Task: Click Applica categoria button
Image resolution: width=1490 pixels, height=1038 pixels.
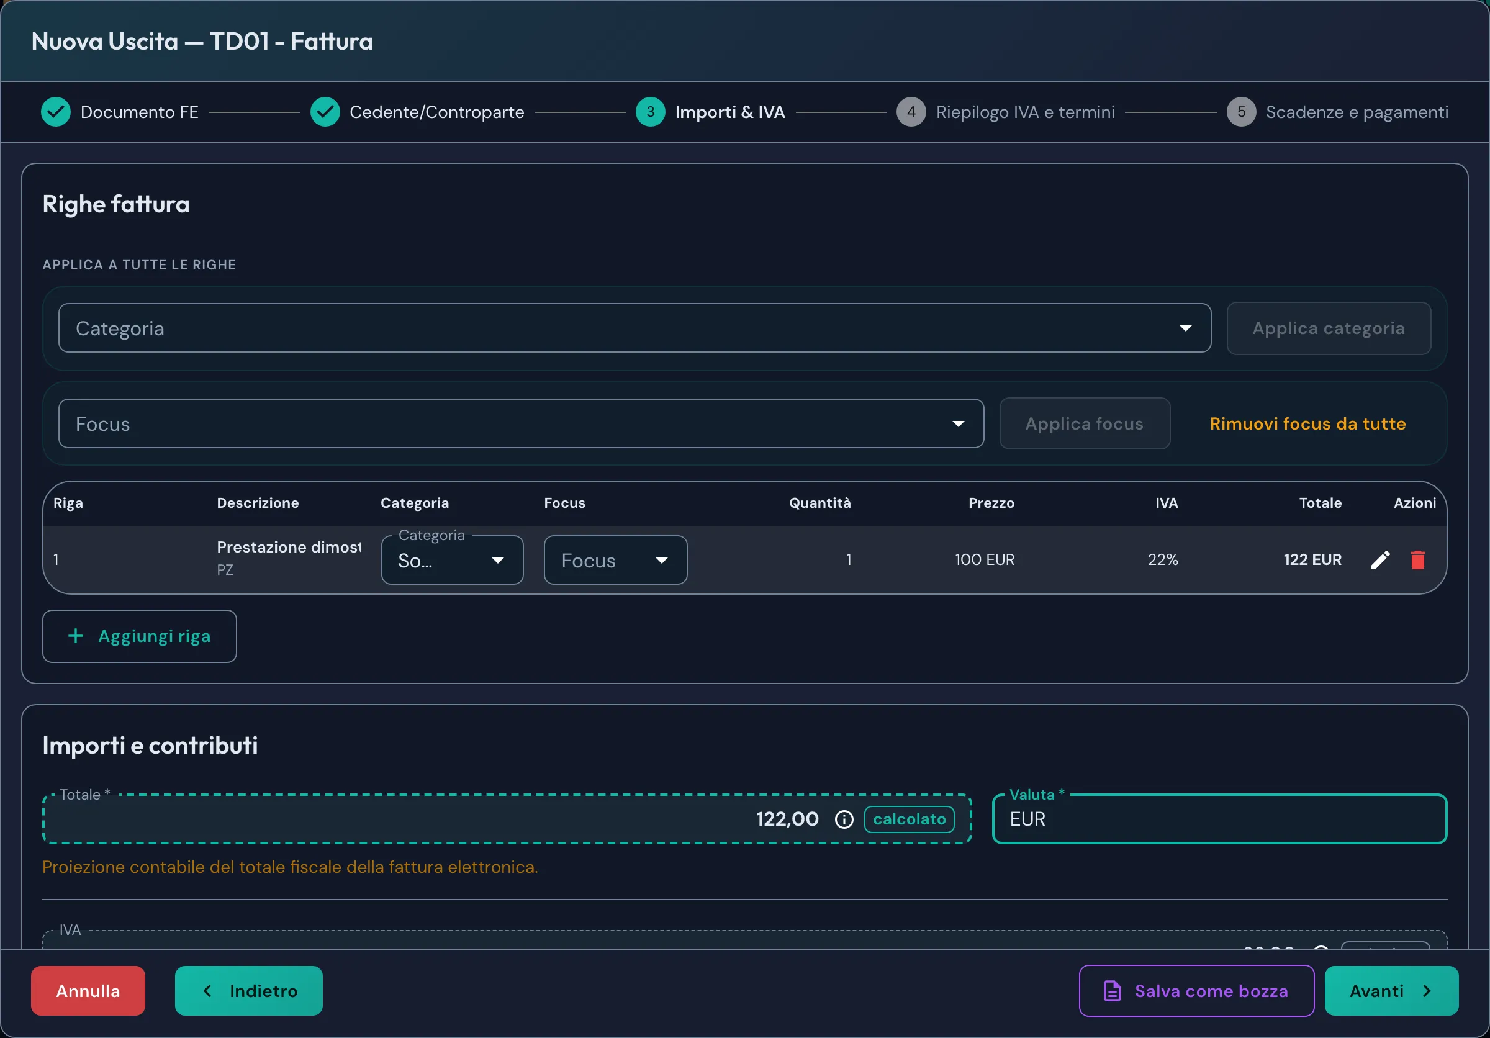Action: pos(1329,328)
